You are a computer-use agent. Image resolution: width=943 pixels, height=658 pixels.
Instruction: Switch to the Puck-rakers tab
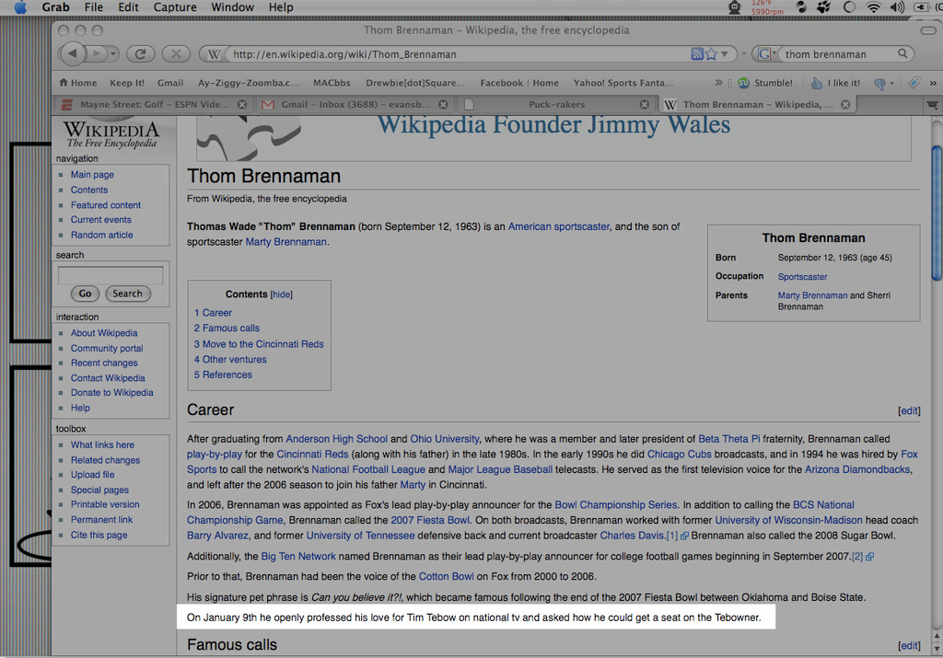(557, 105)
